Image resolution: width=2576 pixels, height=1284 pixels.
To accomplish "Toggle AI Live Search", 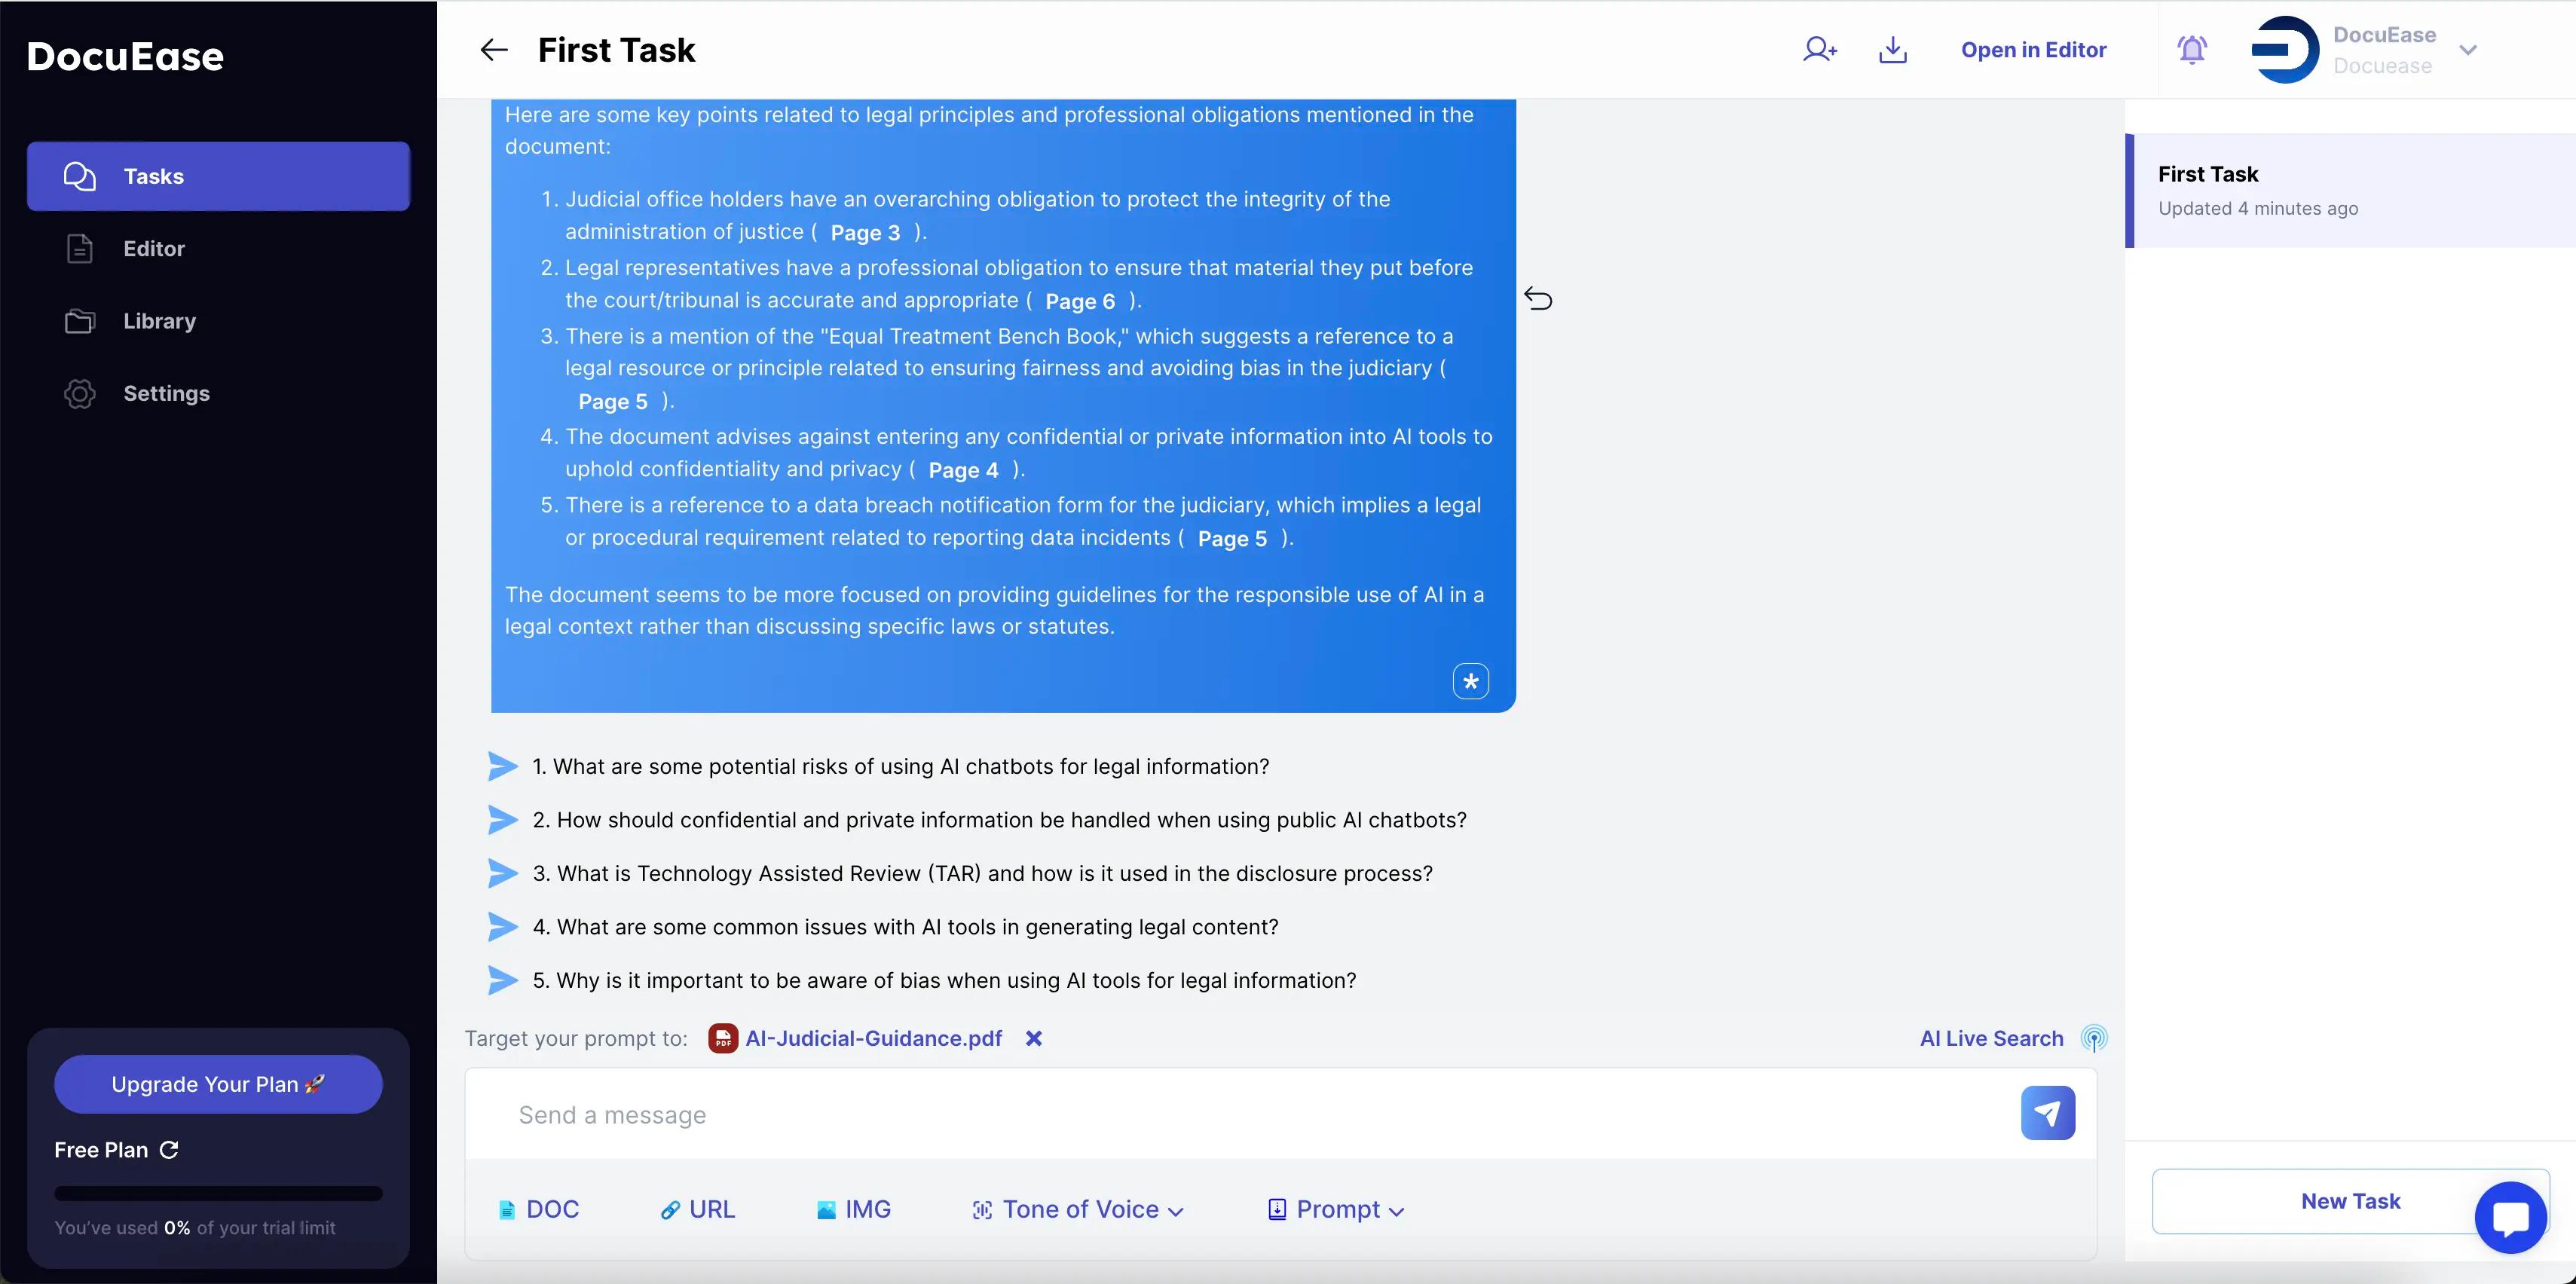I will click(1991, 1038).
